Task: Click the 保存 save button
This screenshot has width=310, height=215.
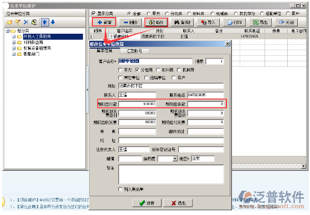Action: pos(147,203)
